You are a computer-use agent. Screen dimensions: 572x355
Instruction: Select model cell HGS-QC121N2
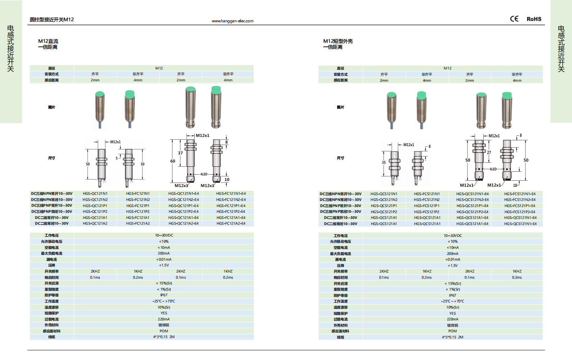(95, 200)
